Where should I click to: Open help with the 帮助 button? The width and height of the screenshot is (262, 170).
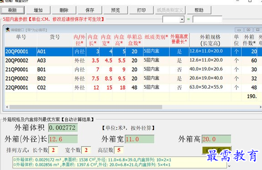tap(199, 10)
